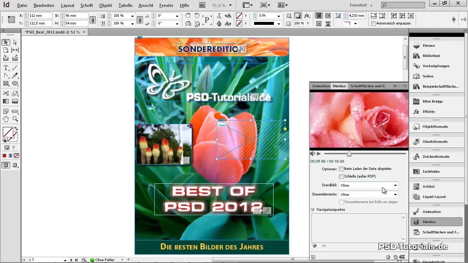The width and height of the screenshot is (468, 263).
Task: Select the Pen tool
Action: click(6, 76)
